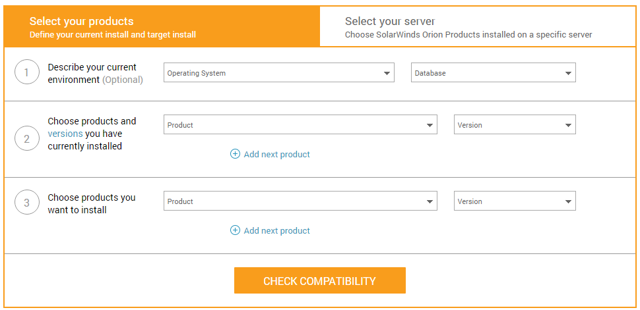The image size is (640, 310).
Task: Follow the 'versions' hyperlink in step 2
Action: tap(65, 134)
